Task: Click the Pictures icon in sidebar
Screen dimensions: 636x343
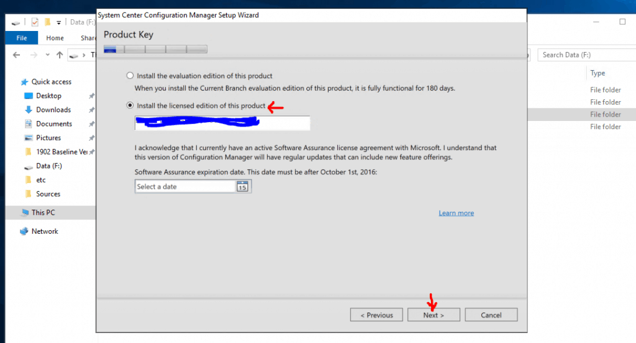Action: point(29,138)
